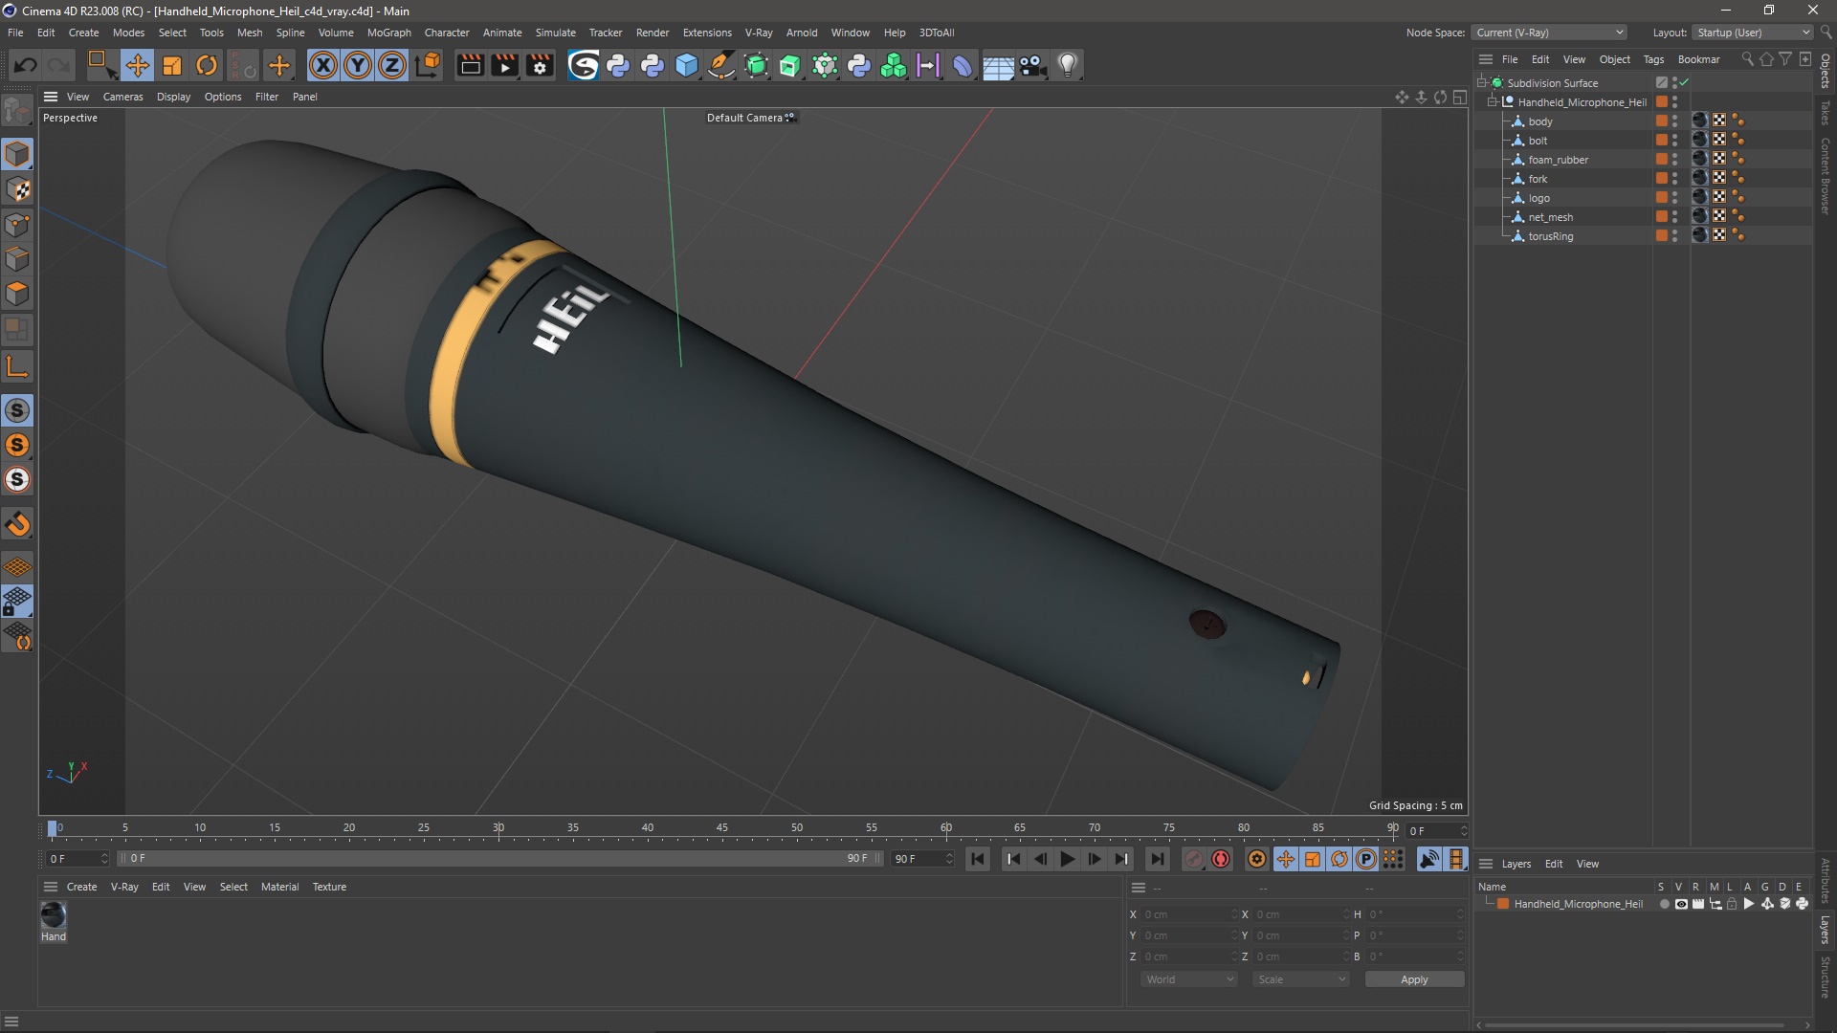Click layer color swatch for body
1837x1033 pixels.
click(x=1662, y=121)
